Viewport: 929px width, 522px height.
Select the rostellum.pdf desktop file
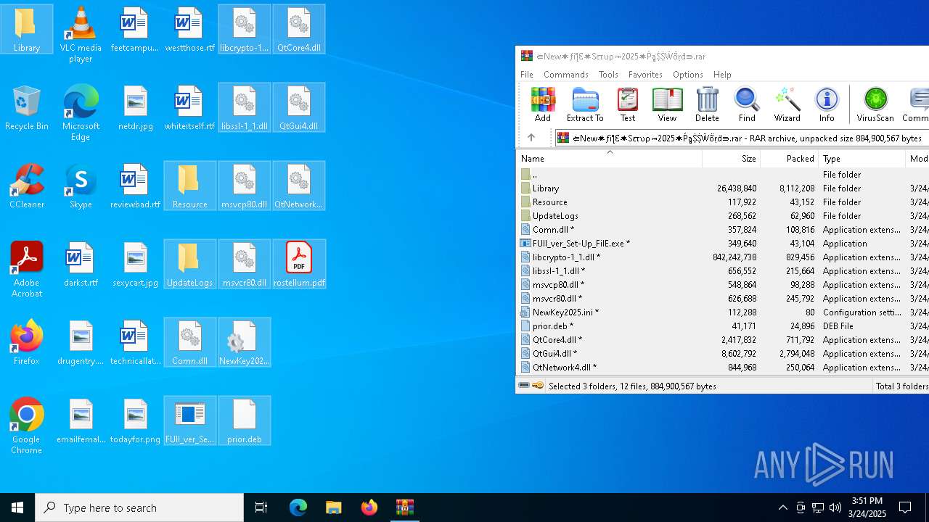point(299,264)
